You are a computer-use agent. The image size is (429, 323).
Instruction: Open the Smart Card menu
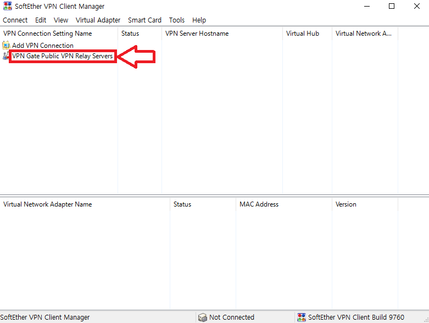click(x=144, y=20)
